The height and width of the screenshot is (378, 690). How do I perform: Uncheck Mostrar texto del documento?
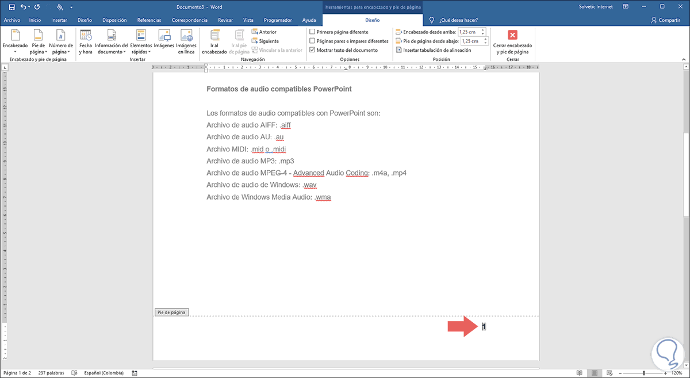pyautogui.click(x=312, y=50)
